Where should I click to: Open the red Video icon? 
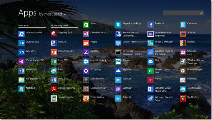(151, 80)
